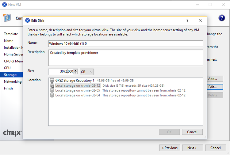Viewport: 230px width, 155px height.
Task: Open the GPU wizard step
Action: coord(7,68)
